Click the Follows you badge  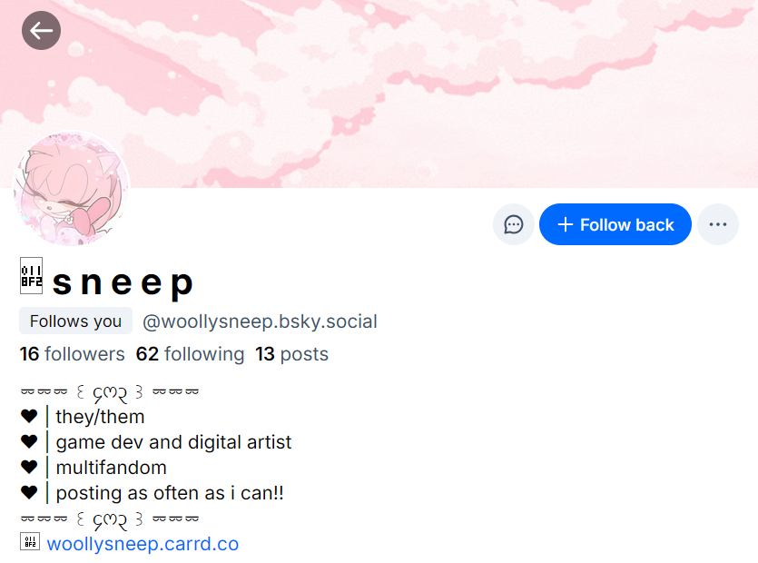click(75, 321)
